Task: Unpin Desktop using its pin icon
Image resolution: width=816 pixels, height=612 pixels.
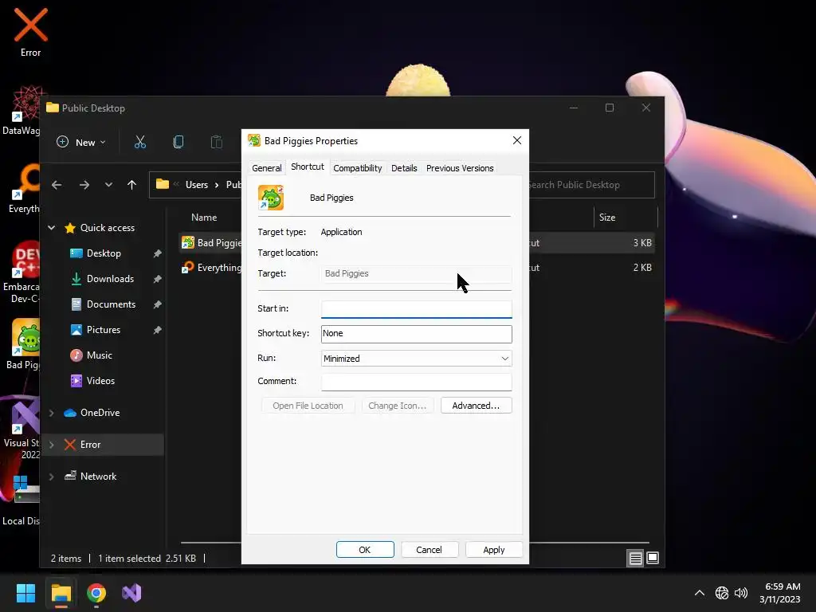Action: tap(157, 253)
